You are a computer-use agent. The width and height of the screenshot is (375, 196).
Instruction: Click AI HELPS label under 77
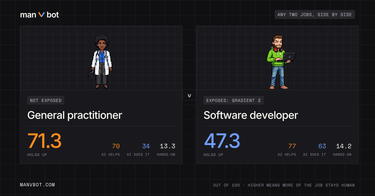coord(287,155)
